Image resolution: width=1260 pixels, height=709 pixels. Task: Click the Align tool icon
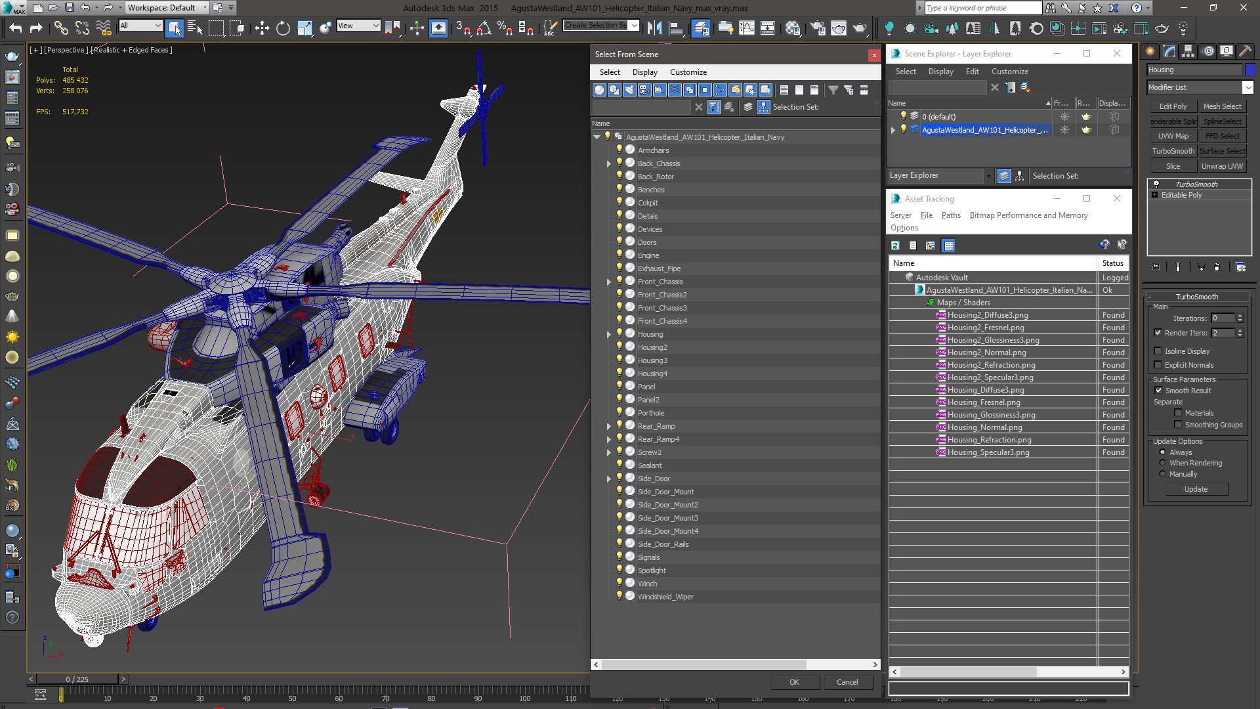click(675, 28)
